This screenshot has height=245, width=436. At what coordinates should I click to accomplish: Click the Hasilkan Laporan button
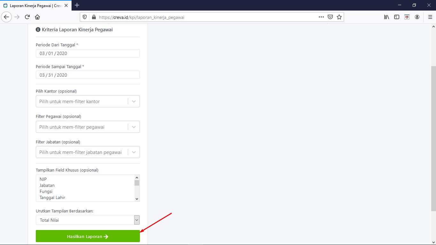[x=88, y=236]
